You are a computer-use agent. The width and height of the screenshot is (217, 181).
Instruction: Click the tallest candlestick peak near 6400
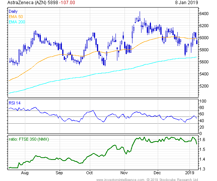pos(140,16)
